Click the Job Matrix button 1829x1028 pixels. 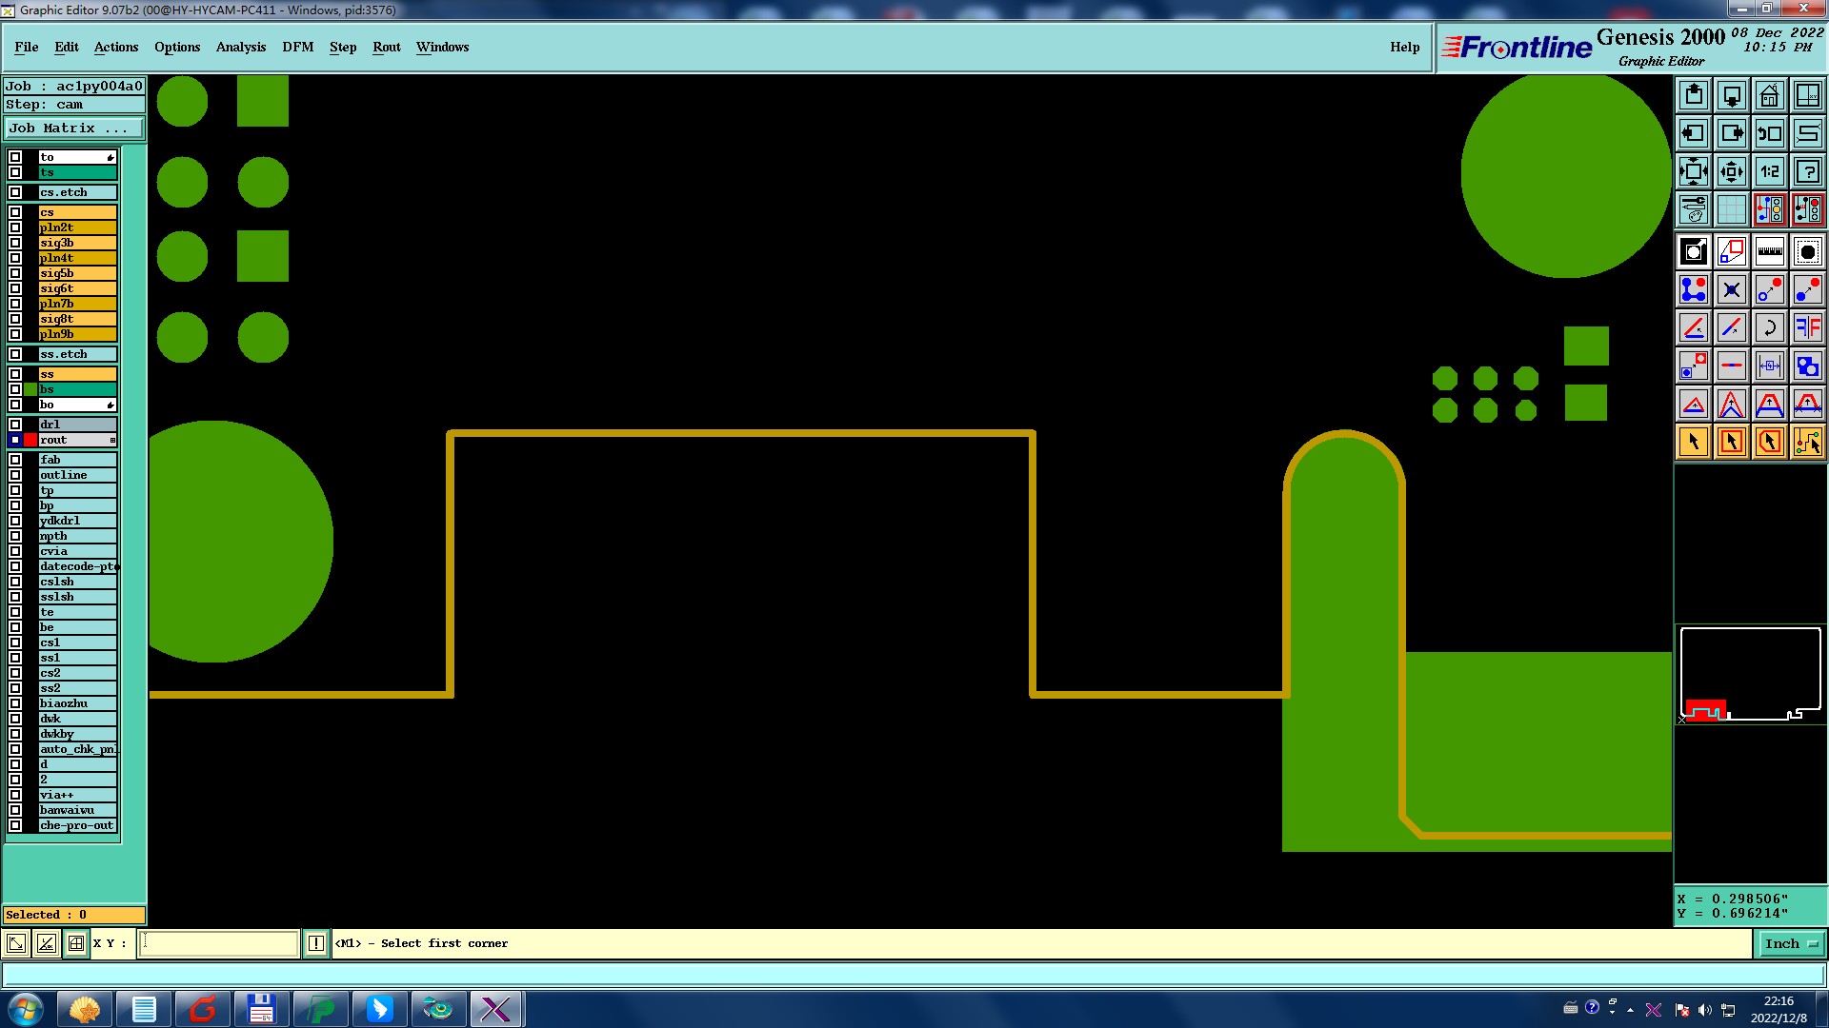pyautogui.click(x=73, y=128)
